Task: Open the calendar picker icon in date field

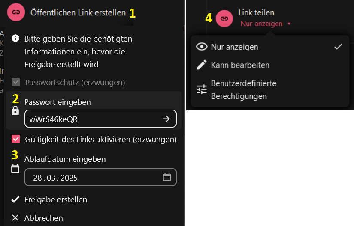Action: click(167, 177)
